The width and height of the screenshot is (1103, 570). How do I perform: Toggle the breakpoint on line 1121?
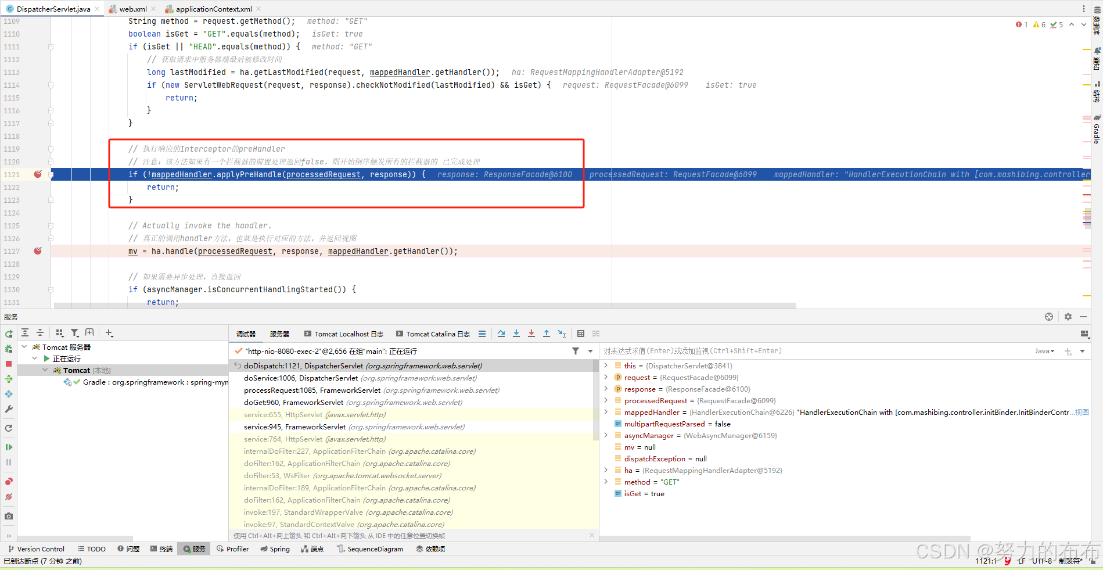[38, 174]
